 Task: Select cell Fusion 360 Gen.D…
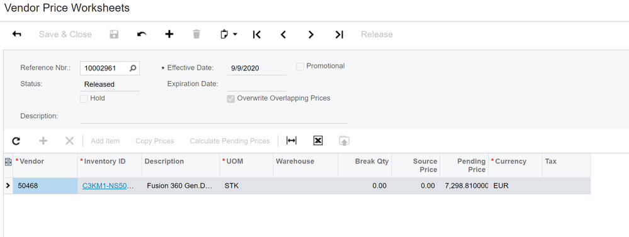click(x=181, y=185)
